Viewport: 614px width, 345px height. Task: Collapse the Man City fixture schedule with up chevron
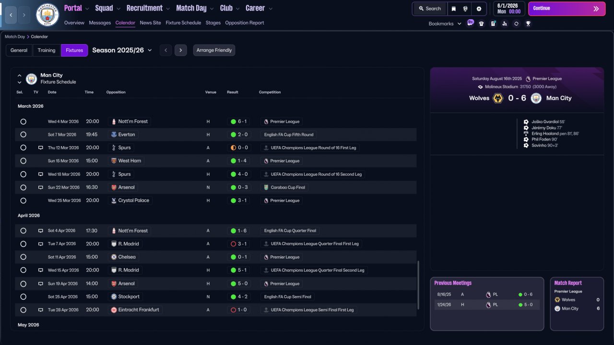[20, 75]
